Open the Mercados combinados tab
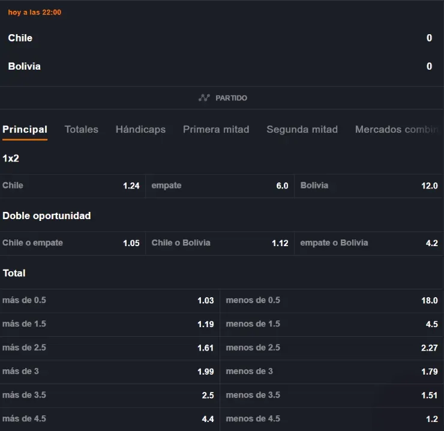The width and height of the screenshot is (444, 431). point(397,130)
